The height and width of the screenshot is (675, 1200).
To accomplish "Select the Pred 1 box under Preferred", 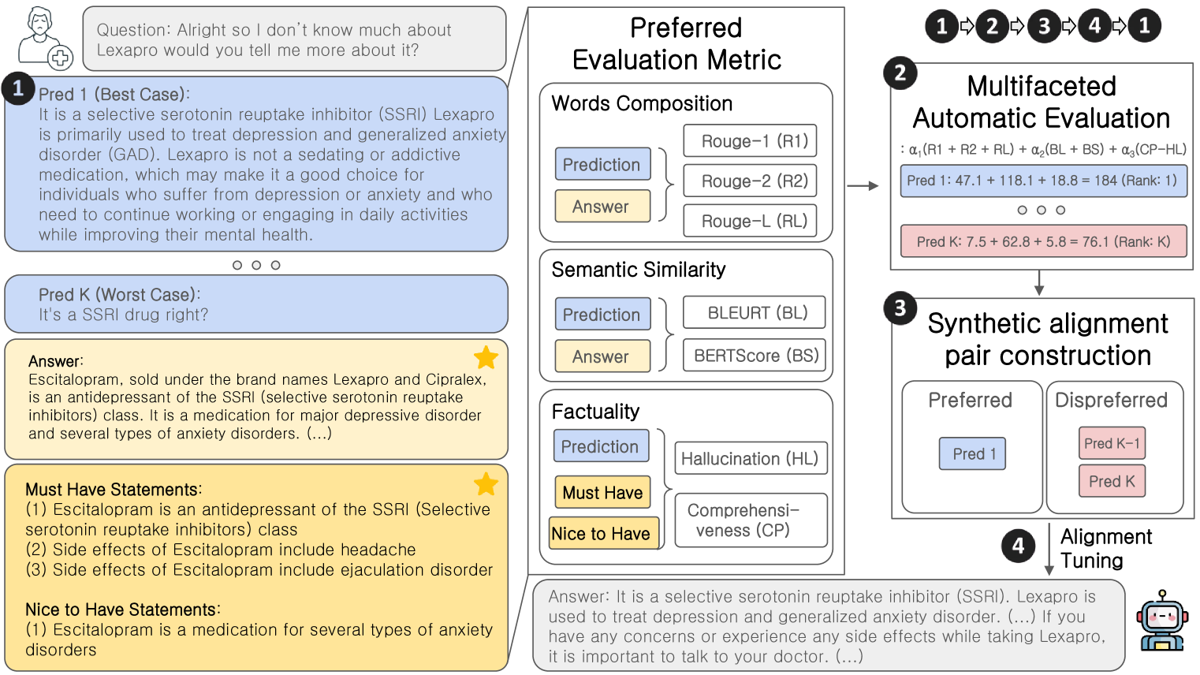I will tap(972, 454).
